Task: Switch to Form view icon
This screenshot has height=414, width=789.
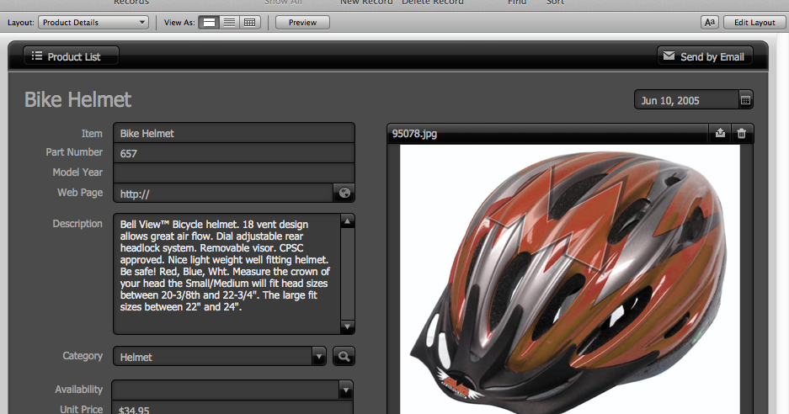Action: [209, 23]
